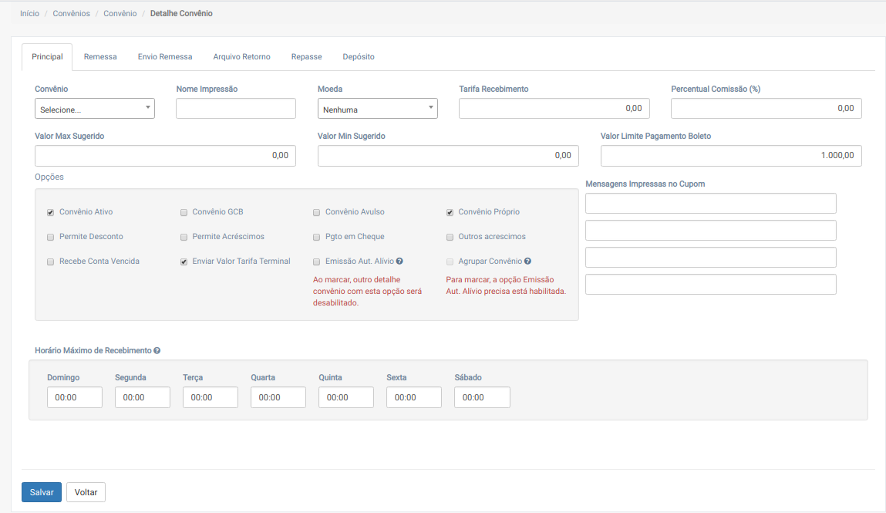Open the Arquivo Retorno tab
The width and height of the screenshot is (886, 513).
(241, 57)
